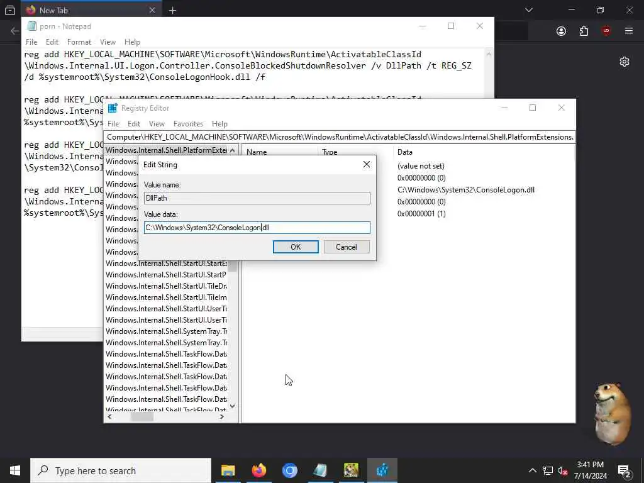Viewport: 644px width, 483px height.
Task: Open Notepad Help menu
Action: point(132,42)
